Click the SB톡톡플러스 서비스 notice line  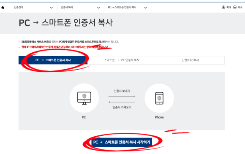point(70,42)
